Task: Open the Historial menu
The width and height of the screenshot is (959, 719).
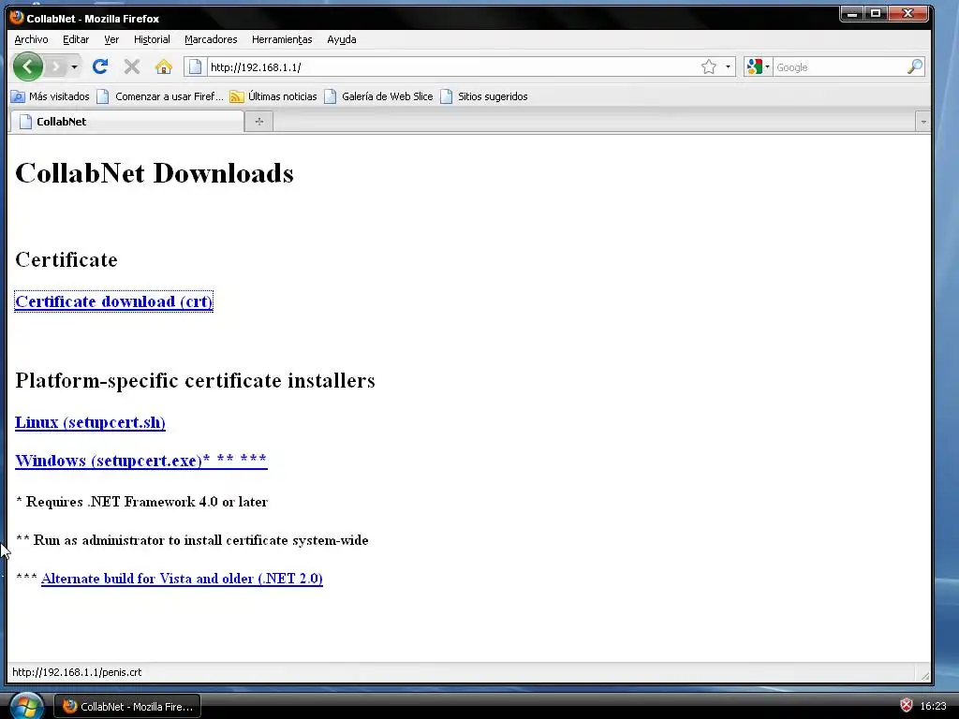Action: tap(152, 39)
